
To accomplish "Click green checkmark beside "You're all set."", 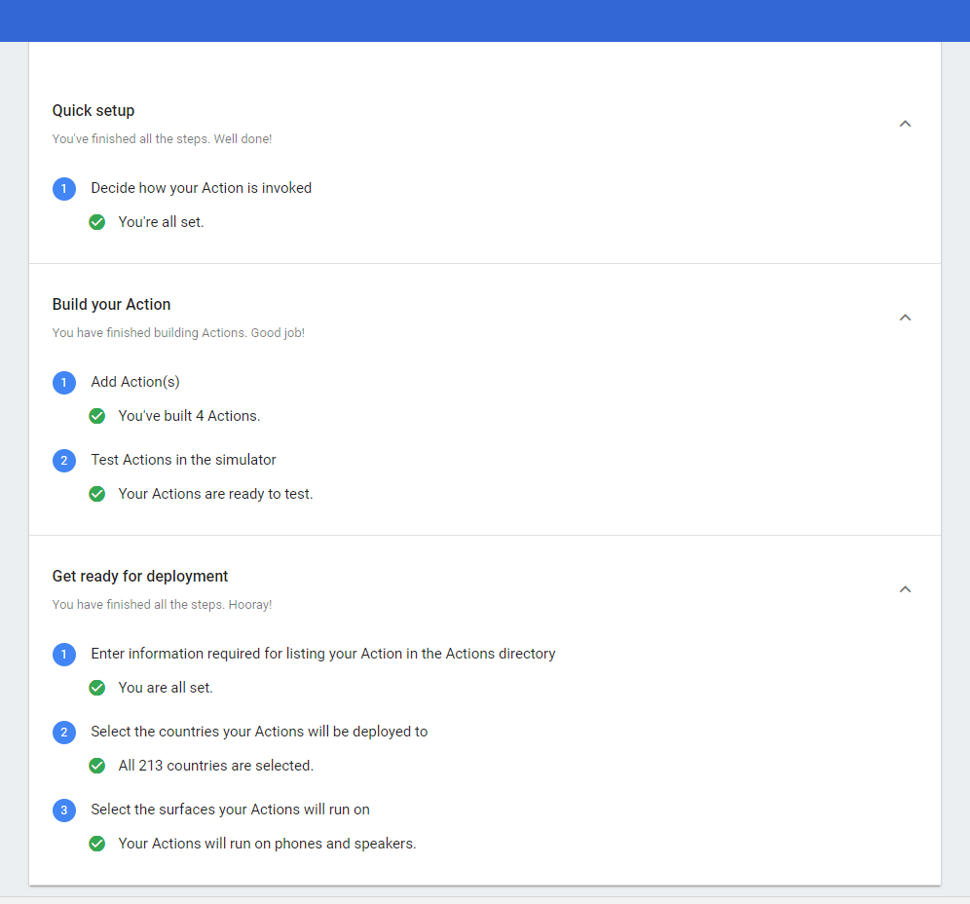I will pyautogui.click(x=97, y=222).
